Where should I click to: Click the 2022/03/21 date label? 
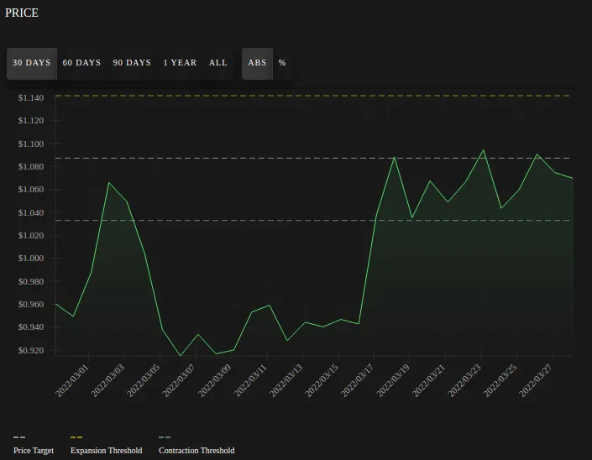tap(429, 380)
